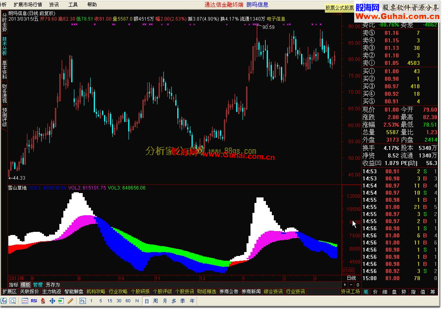Click the green arrow export icon
The image size is (442, 309).
tap(61, 301)
